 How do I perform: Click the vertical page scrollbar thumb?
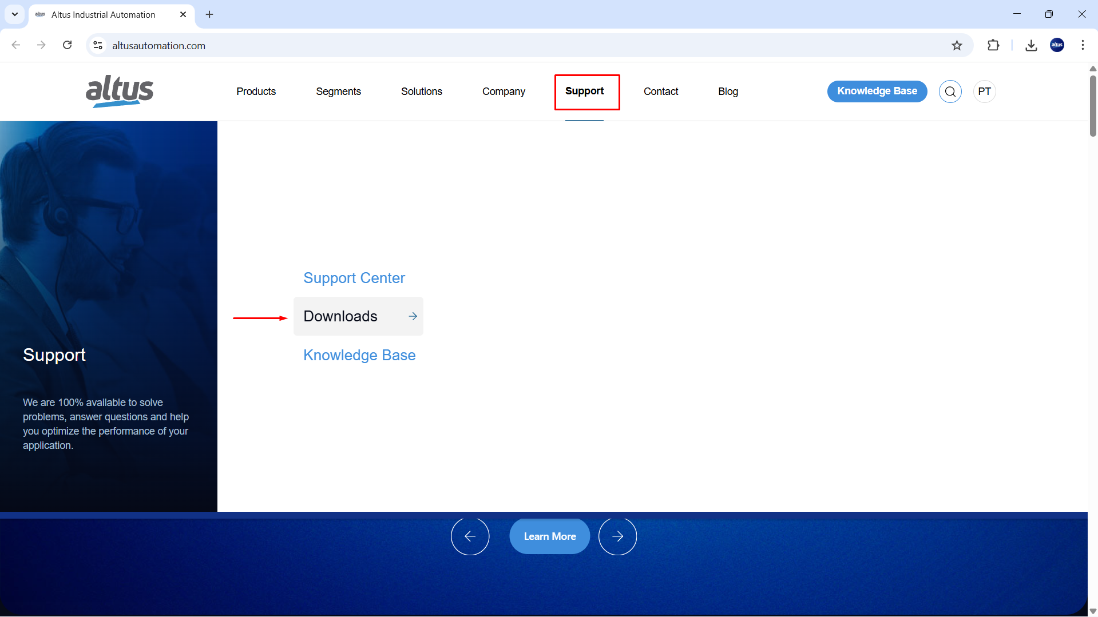[x=1093, y=106]
